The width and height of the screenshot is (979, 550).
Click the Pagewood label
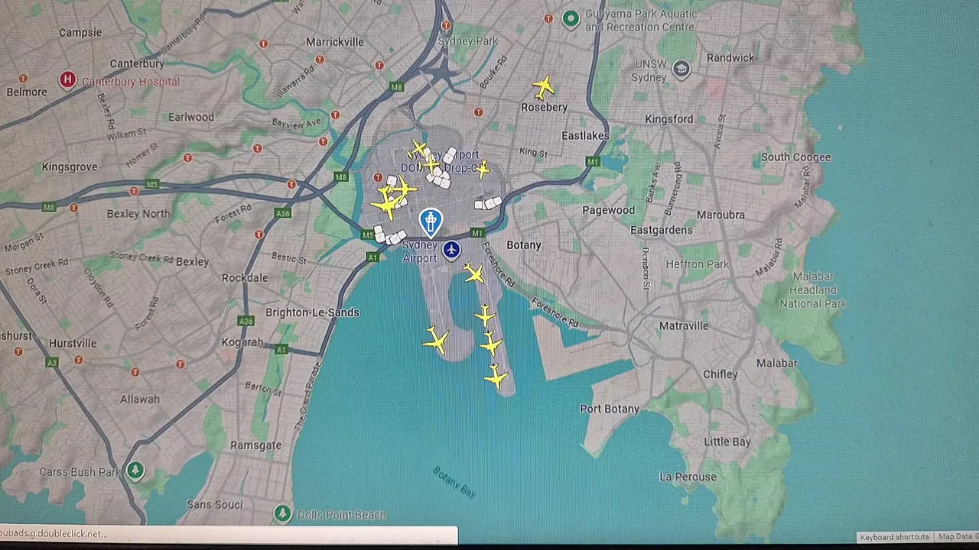608,210
